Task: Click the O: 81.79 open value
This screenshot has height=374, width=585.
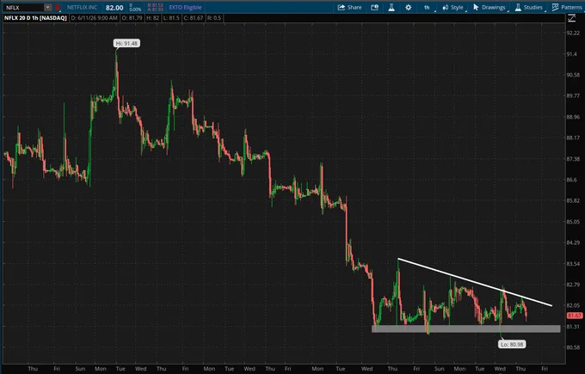Action: (x=132, y=18)
